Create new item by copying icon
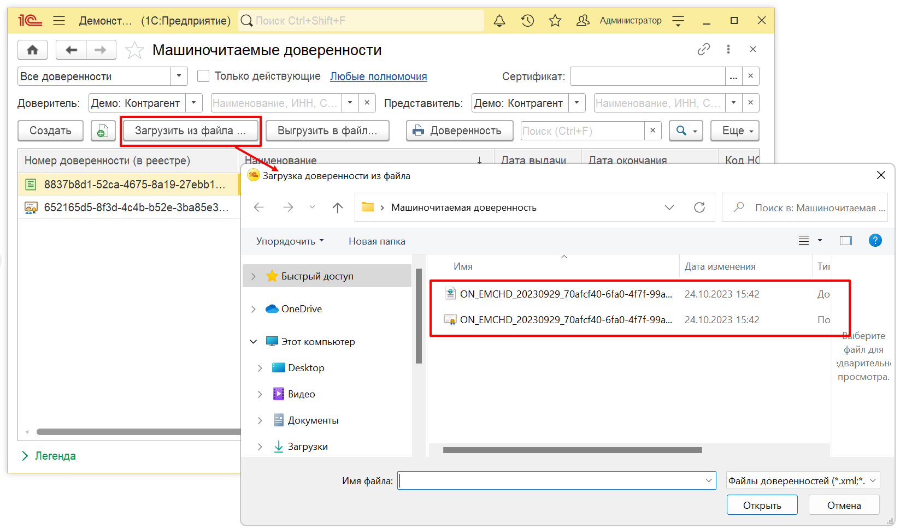900x529 pixels. coord(103,131)
